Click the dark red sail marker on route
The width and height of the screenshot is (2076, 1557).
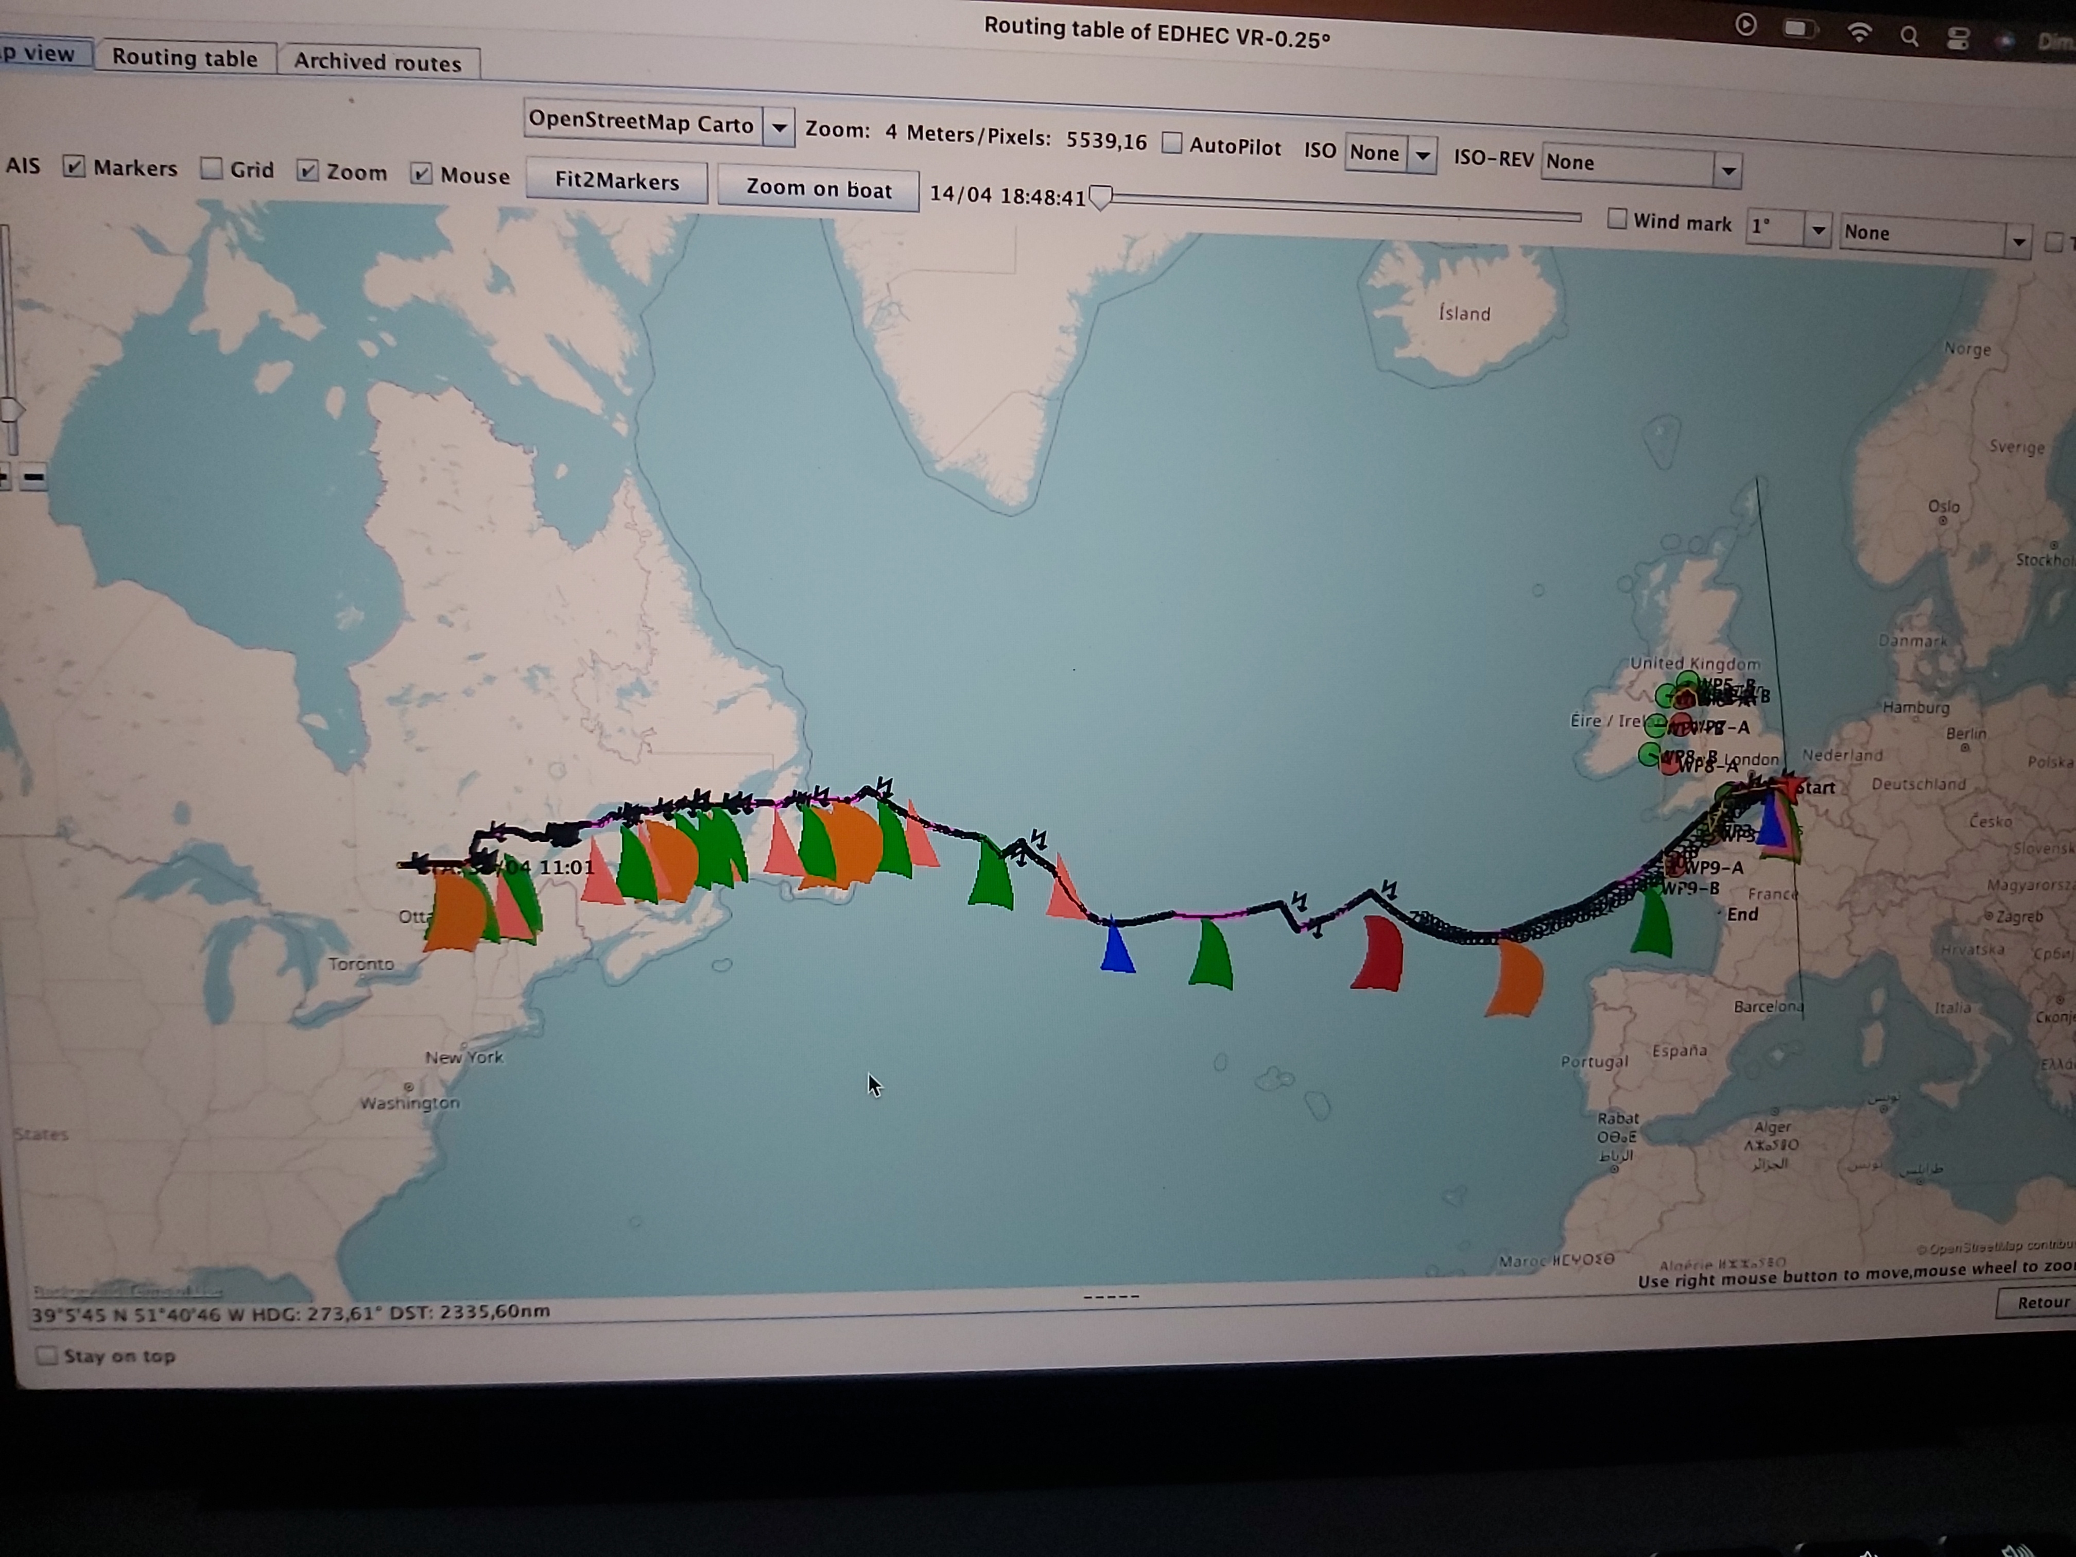pos(1379,954)
